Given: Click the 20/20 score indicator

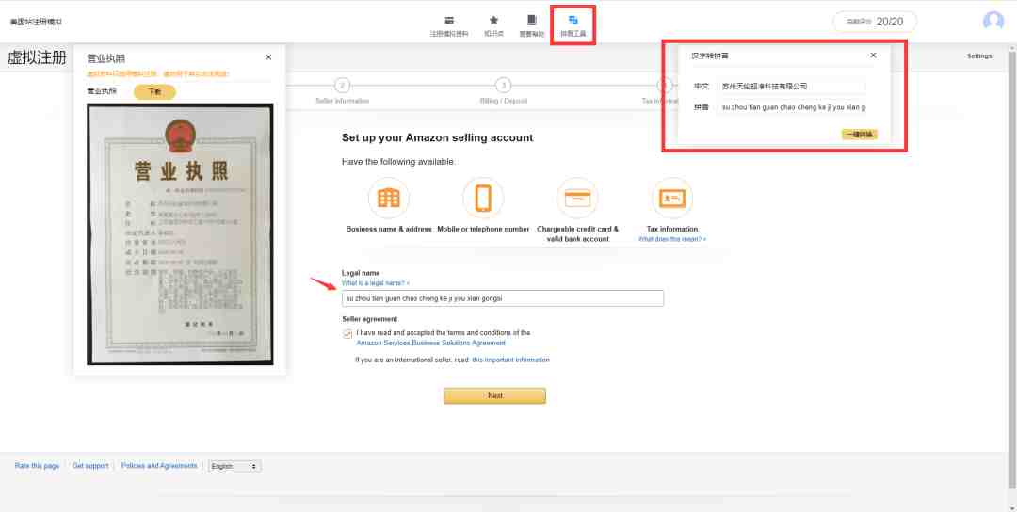Looking at the screenshot, I should [x=875, y=22].
